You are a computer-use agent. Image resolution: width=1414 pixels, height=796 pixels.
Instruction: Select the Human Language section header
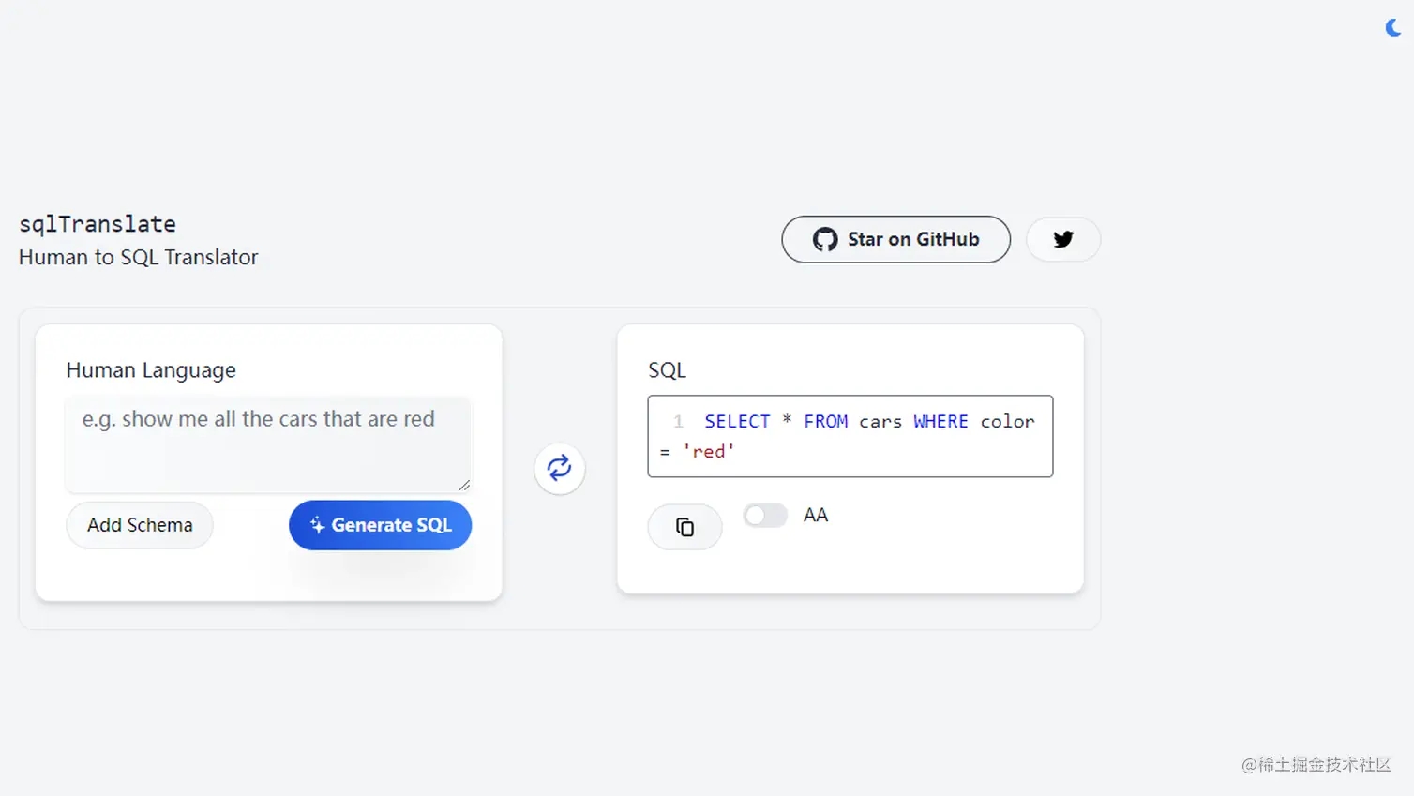click(x=151, y=369)
